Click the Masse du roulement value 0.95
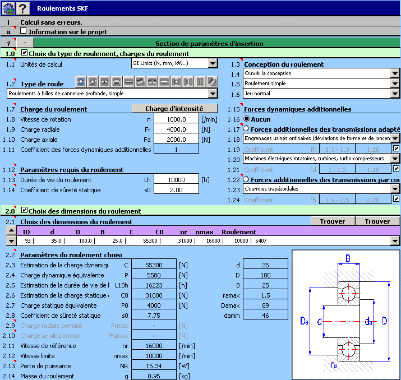The image size is (401, 380). point(154,376)
